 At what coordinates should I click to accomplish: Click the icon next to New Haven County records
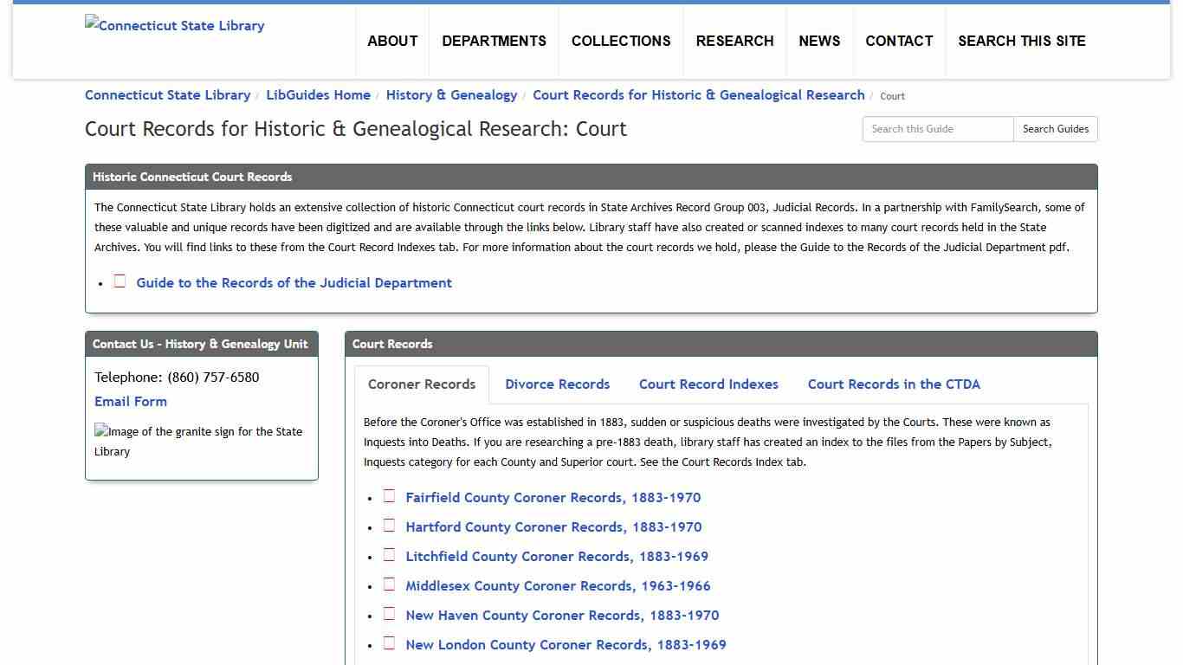(389, 612)
